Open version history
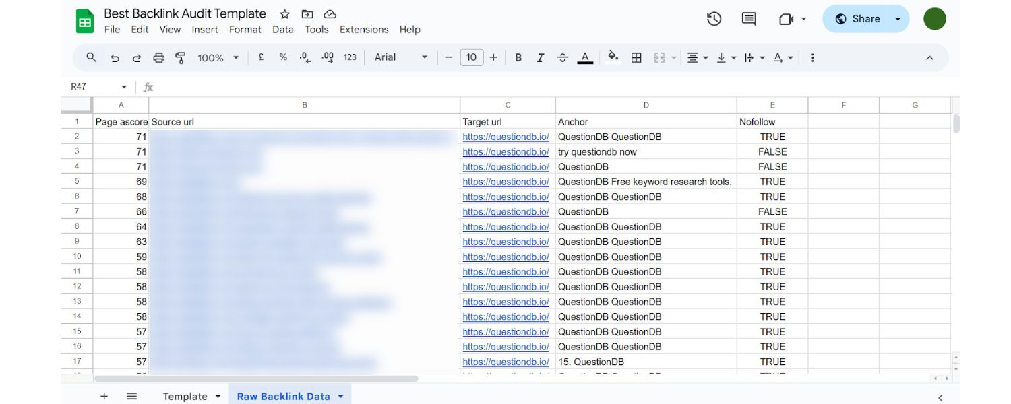This screenshot has width=1011, height=404. click(x=714, y=19)
